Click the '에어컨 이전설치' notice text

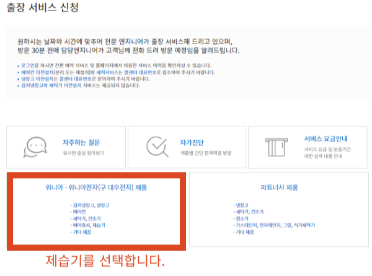[x=37, y=73]
